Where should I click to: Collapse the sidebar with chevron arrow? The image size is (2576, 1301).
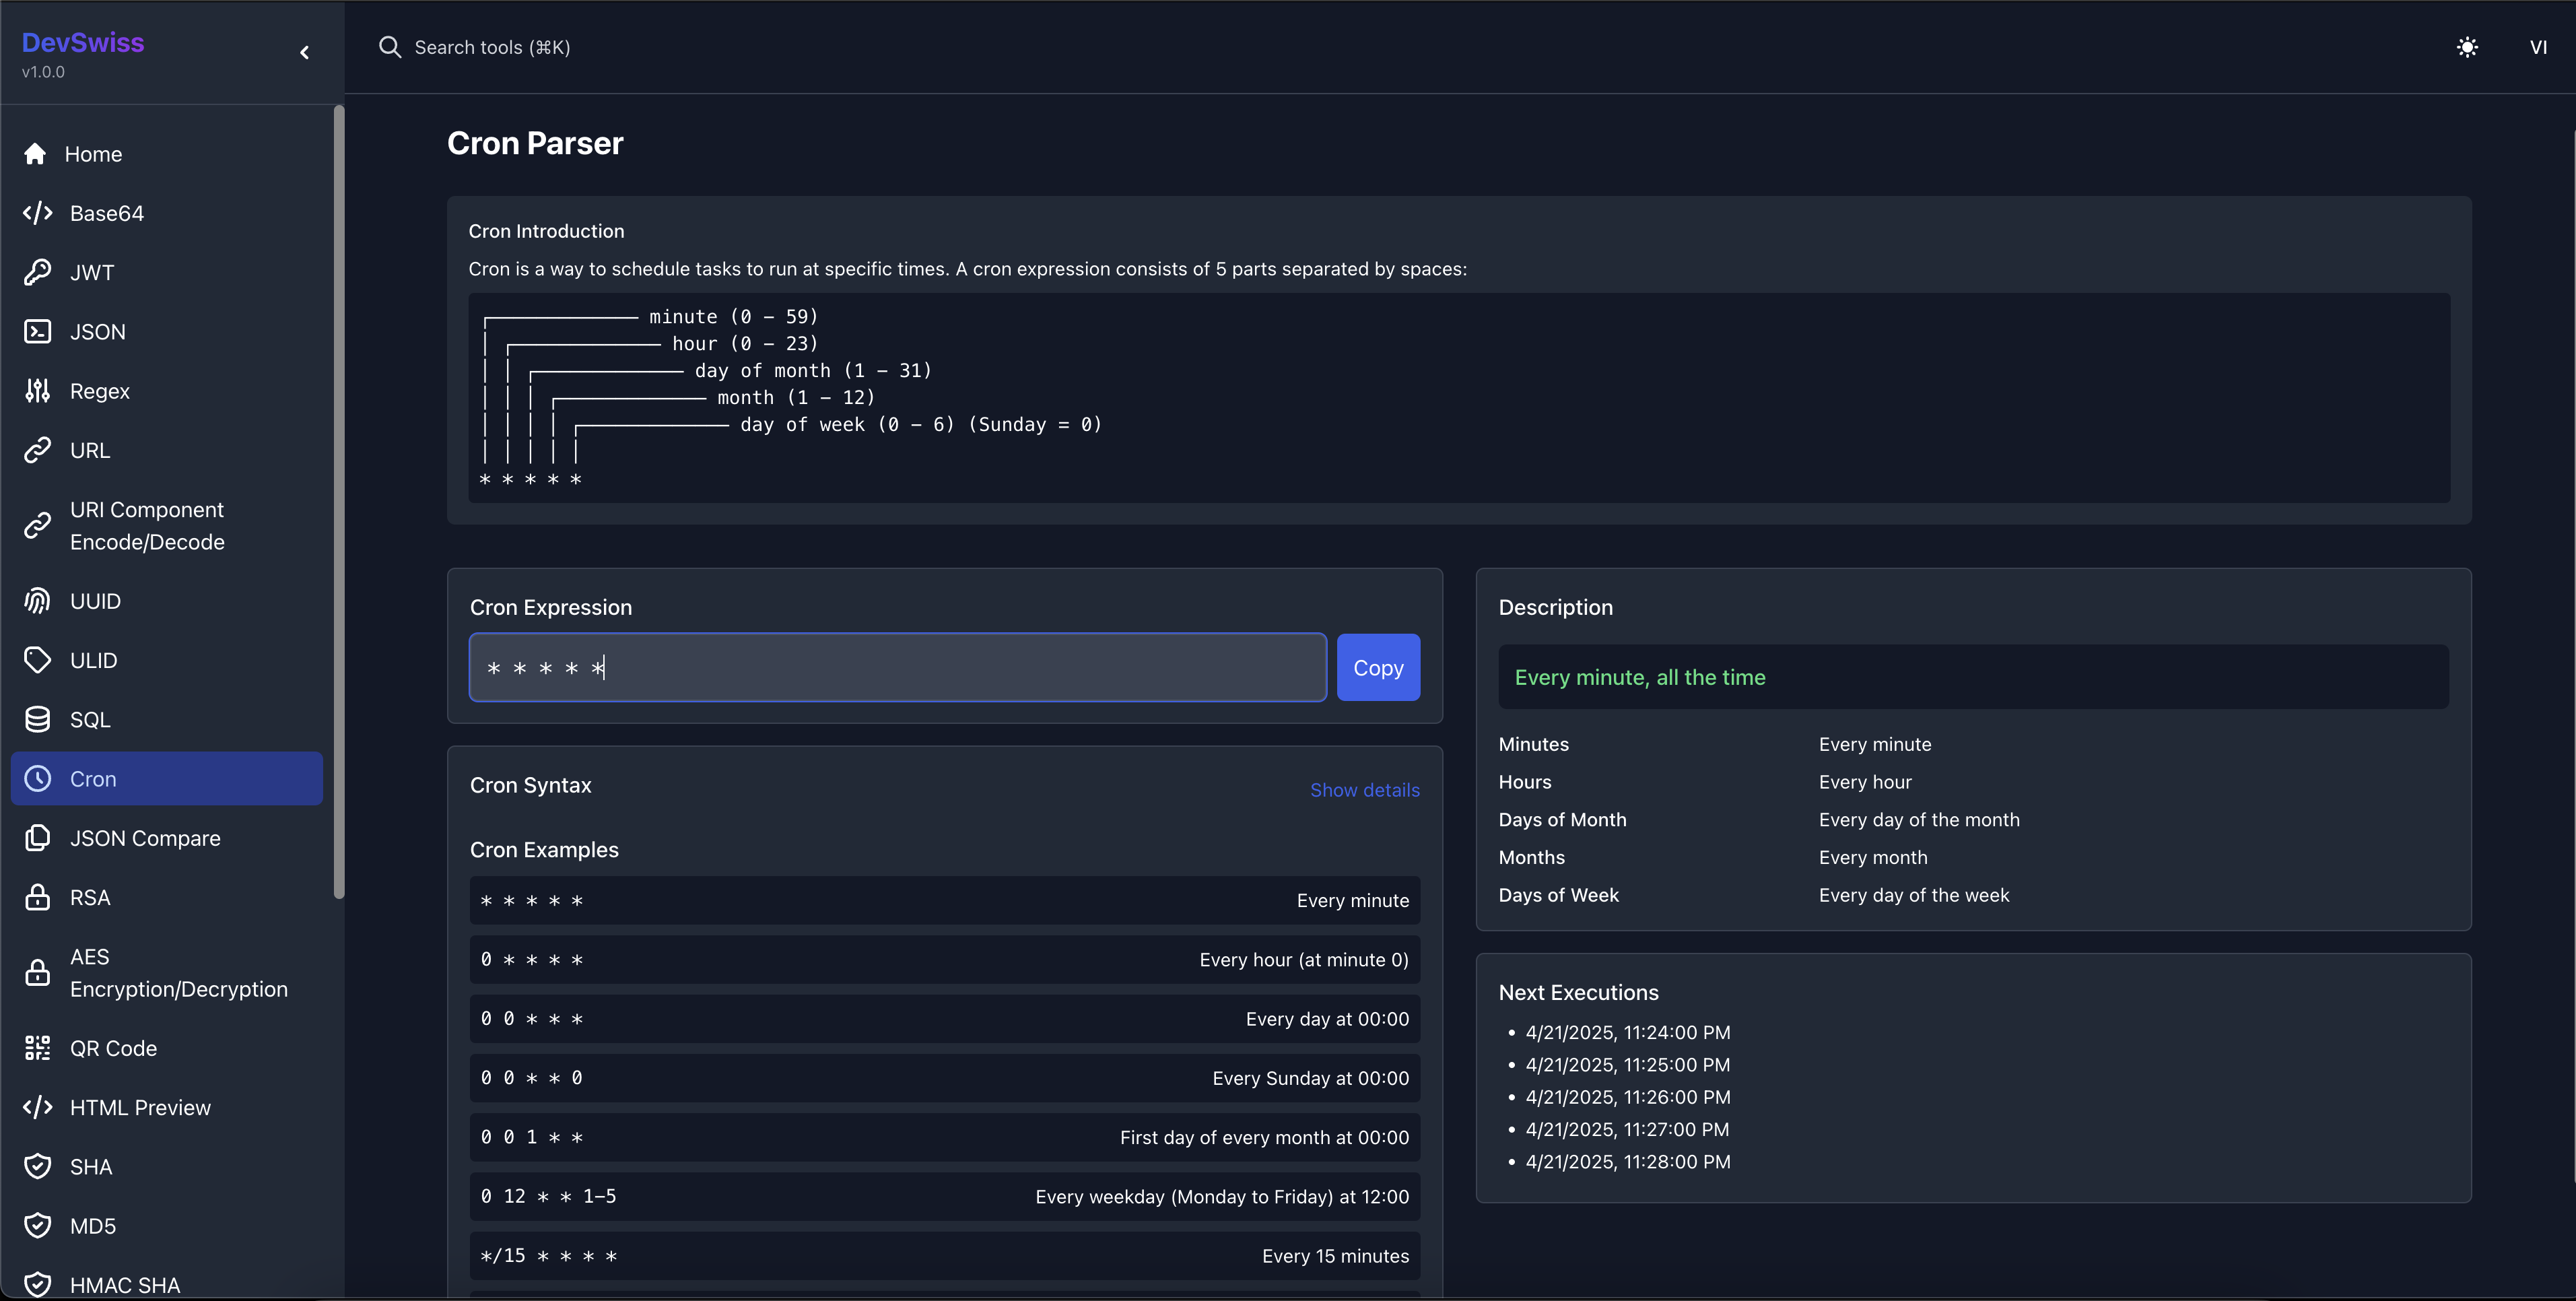pyautogui.click(x=304, y=52)
